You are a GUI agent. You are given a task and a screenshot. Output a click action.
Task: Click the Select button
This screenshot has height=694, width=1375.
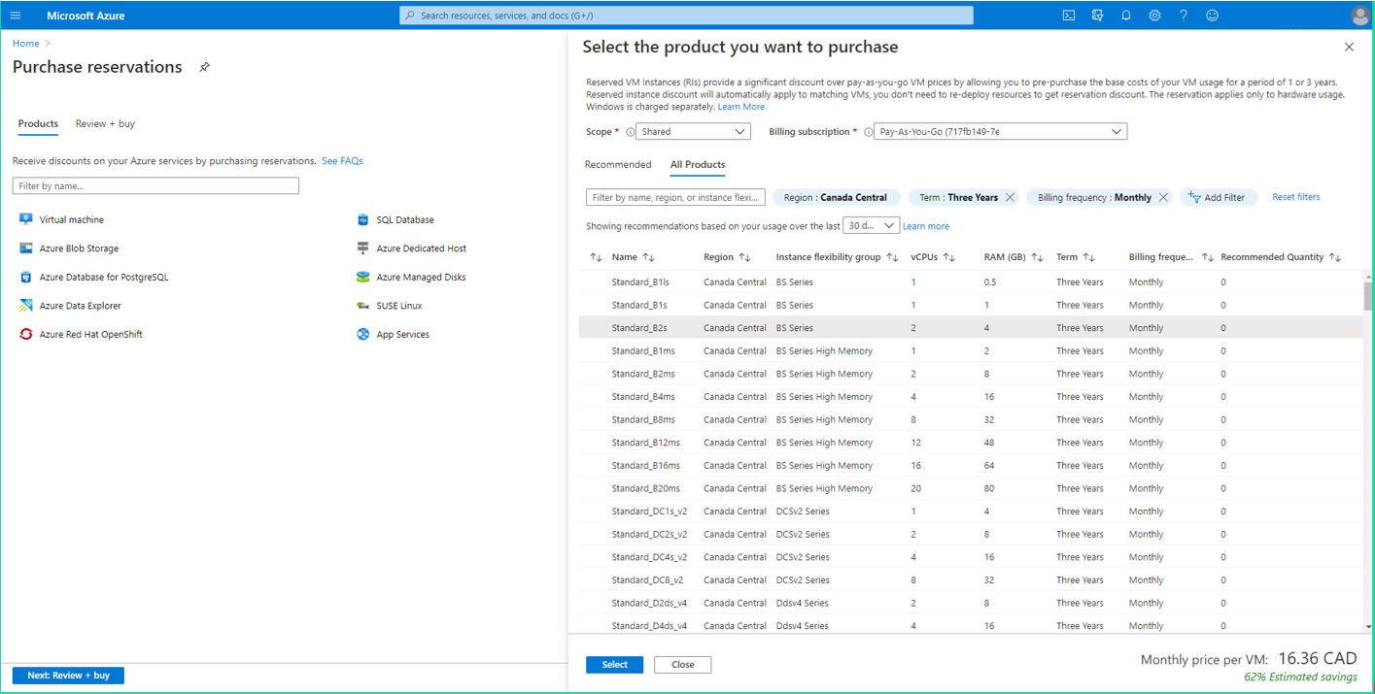tap(614, 665)
